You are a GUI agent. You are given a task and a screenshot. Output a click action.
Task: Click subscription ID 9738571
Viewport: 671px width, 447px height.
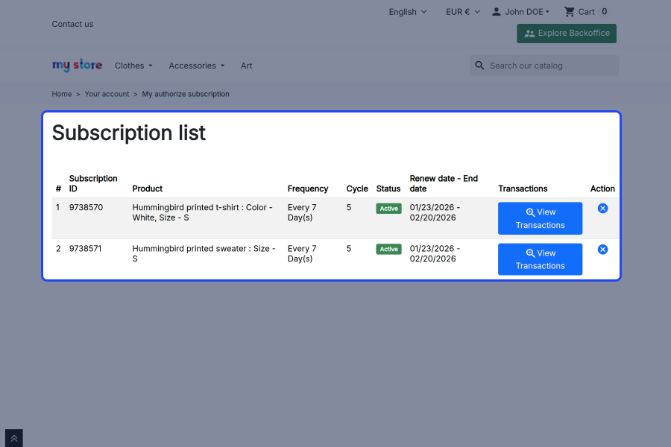click(x=86, y=249)
